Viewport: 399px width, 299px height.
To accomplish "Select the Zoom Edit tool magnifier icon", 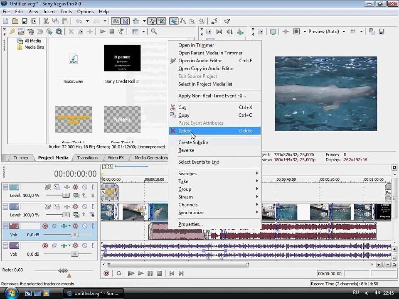I will coord(202,21).
